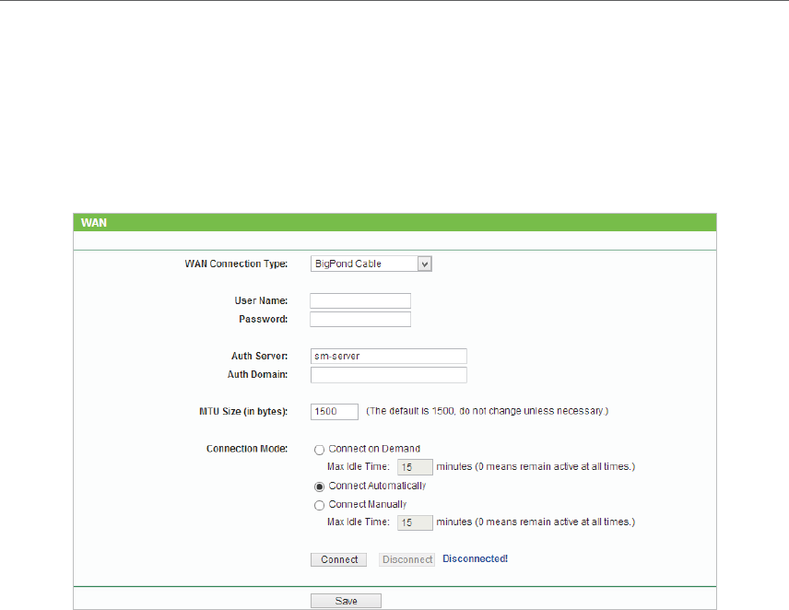
Task: Click the WAN section header title
Action: (x=94, y=223)
